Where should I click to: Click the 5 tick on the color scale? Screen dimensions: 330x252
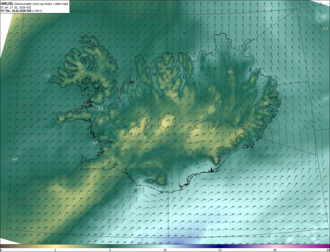[110, 250]
